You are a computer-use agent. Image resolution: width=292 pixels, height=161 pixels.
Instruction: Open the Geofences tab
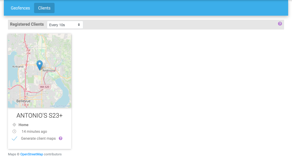click(x=20, y=8)
